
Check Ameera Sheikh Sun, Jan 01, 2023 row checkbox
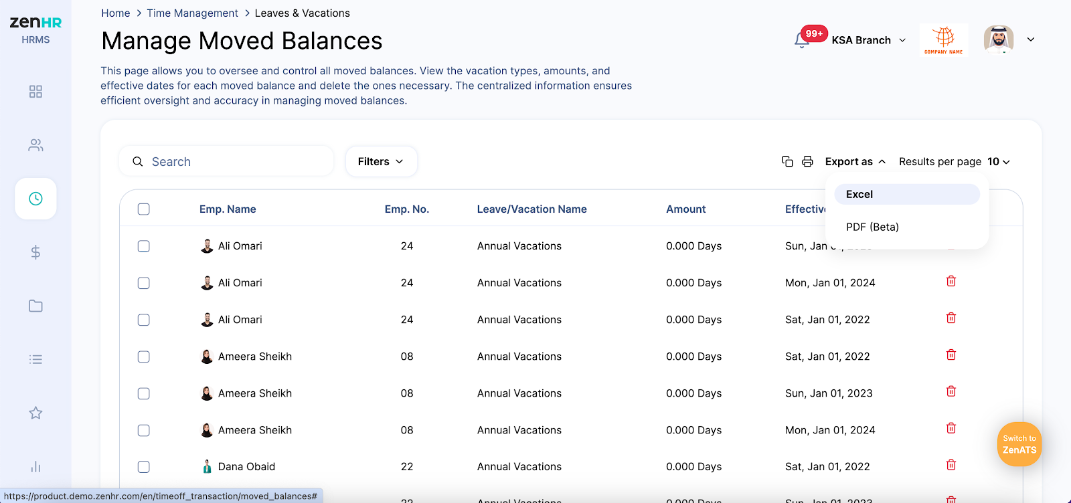143,393
